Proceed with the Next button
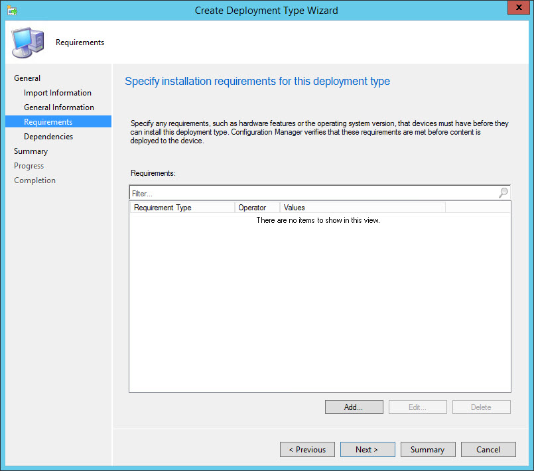This screenshot has width=534, height=471. [x=367, y=450]
